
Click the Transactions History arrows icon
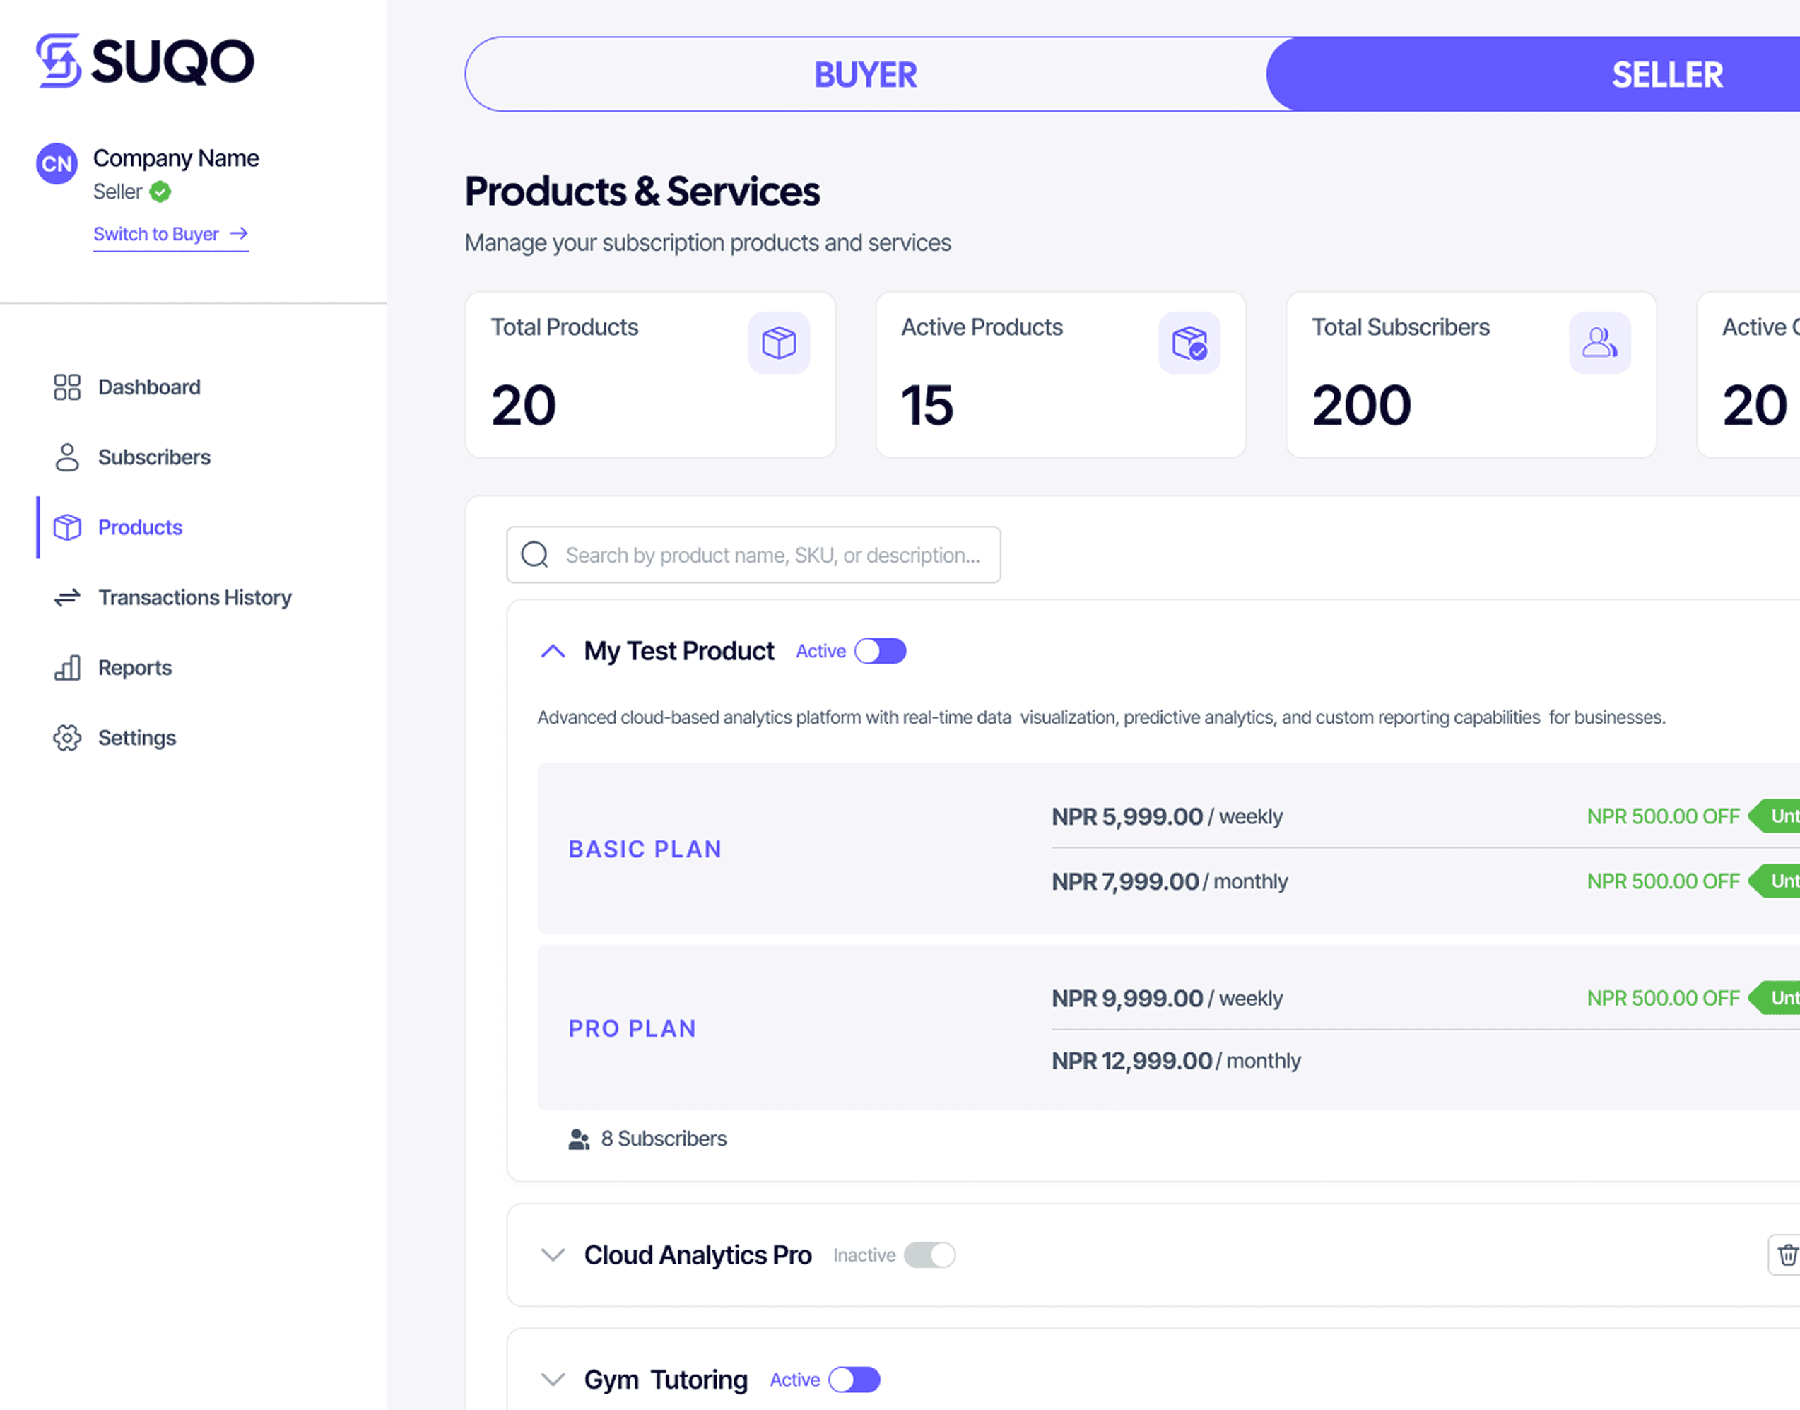point(67,598)
